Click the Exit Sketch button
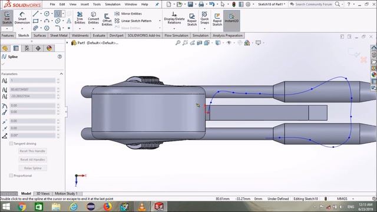The width and height of the screenshot is (377, 212). pyautogui.click(x=7, y=18)
